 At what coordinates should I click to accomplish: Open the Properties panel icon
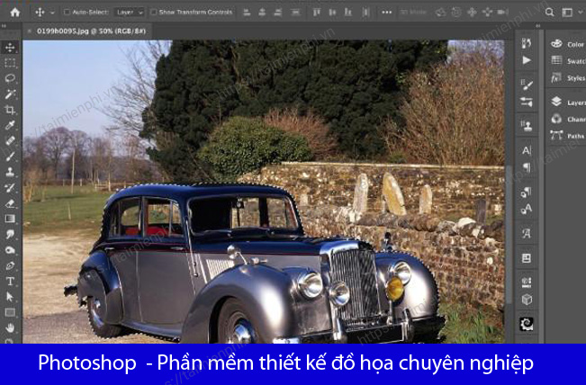[x=527, y=258]
